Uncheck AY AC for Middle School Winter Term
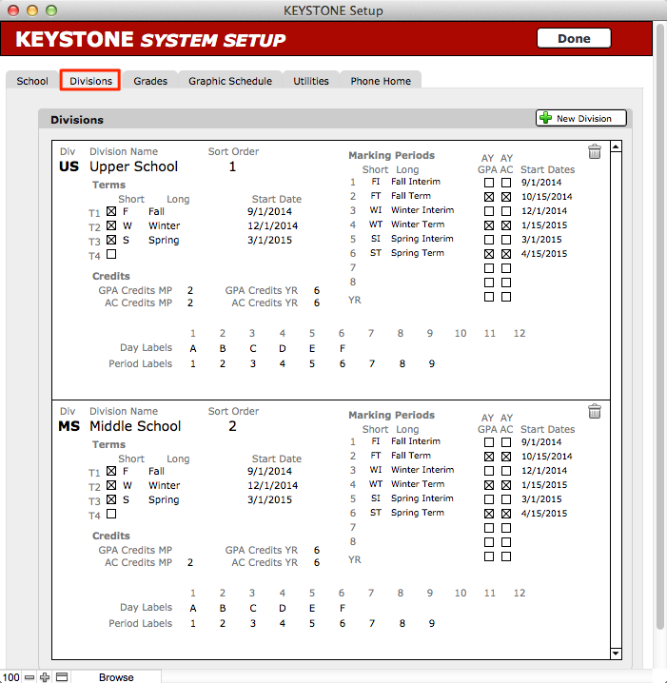 [506, 484]
